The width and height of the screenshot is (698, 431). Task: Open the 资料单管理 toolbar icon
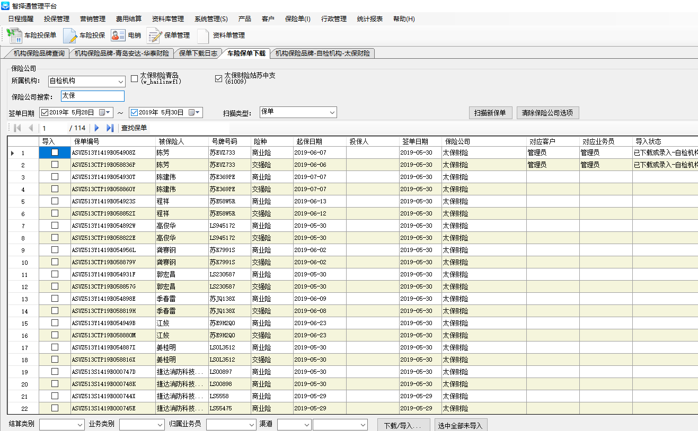[x=203, y=35]
